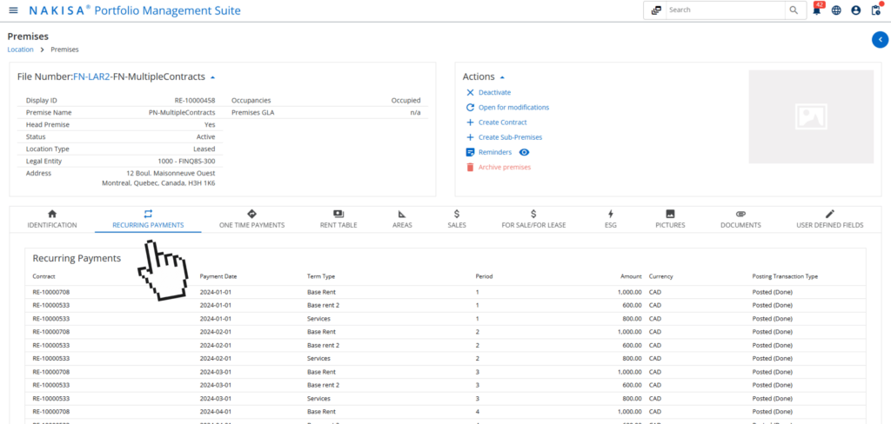The image size is (891, 424).
Task: Click into the Search input field
Action: [x=724, y=10]
